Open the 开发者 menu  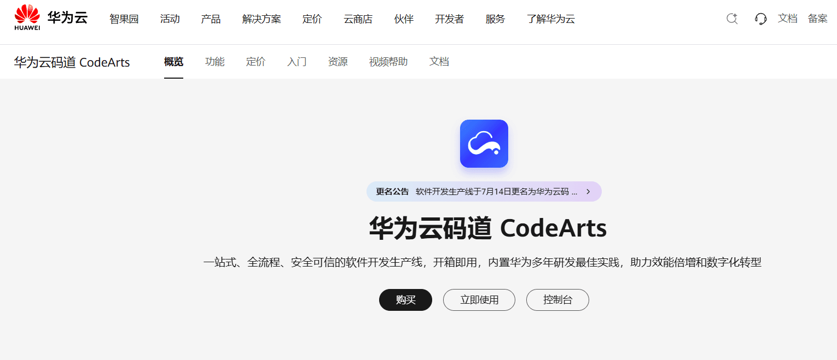pyautogui.click(x=450, y=19)
